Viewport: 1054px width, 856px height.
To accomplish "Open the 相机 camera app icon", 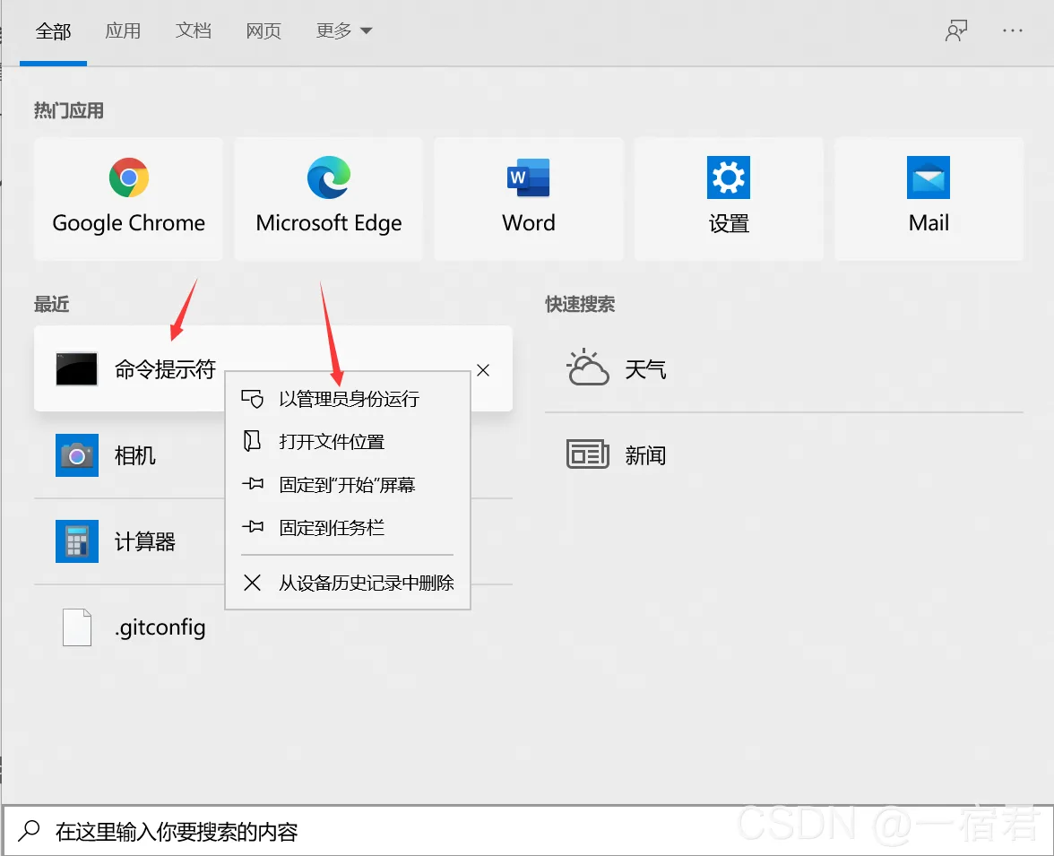I will 77,455.
